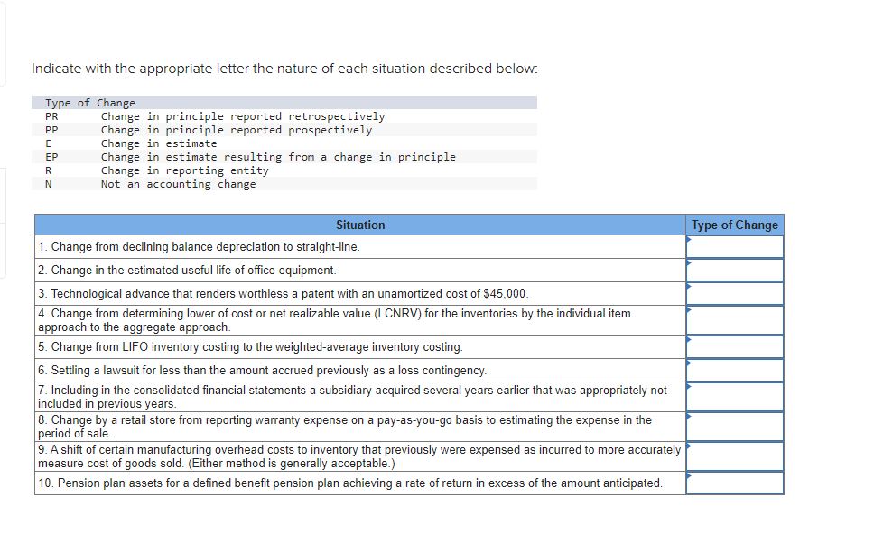Click the answer cell for situation 6
The image size is (874, 552).
734,370
